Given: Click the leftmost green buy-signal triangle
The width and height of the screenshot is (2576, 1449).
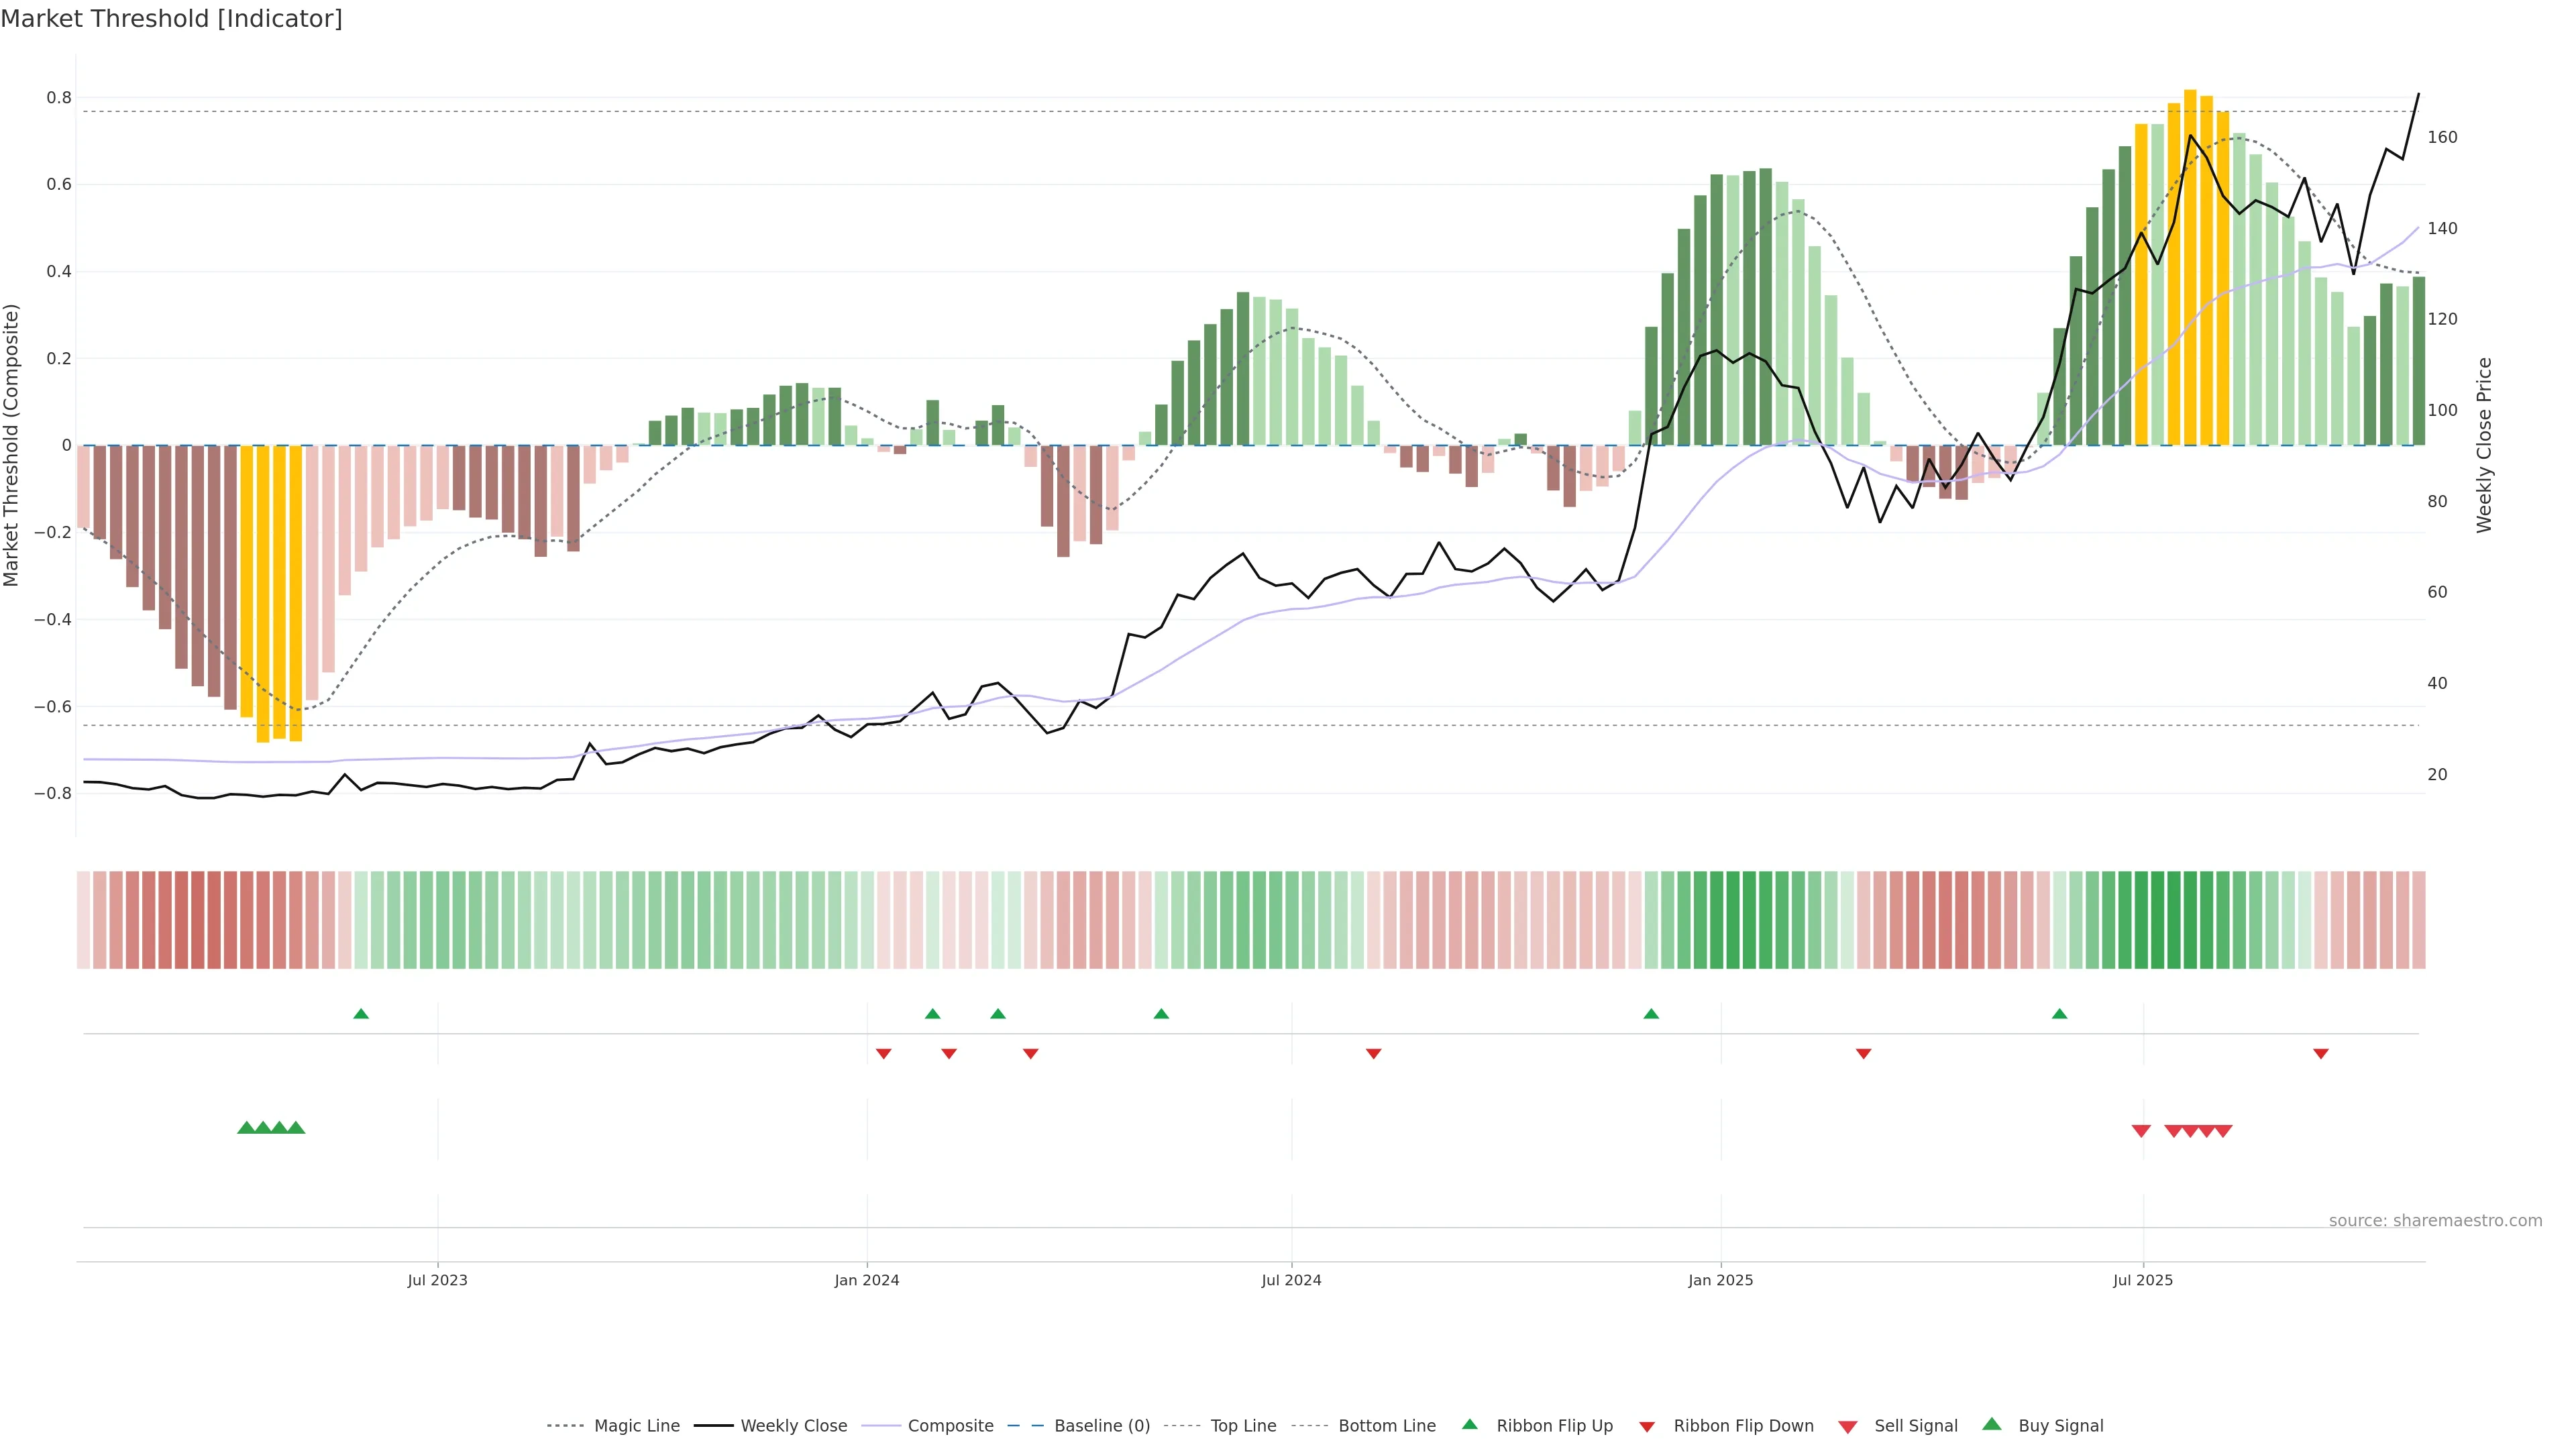Looking at the screenshot, I should click(246, 1128).
